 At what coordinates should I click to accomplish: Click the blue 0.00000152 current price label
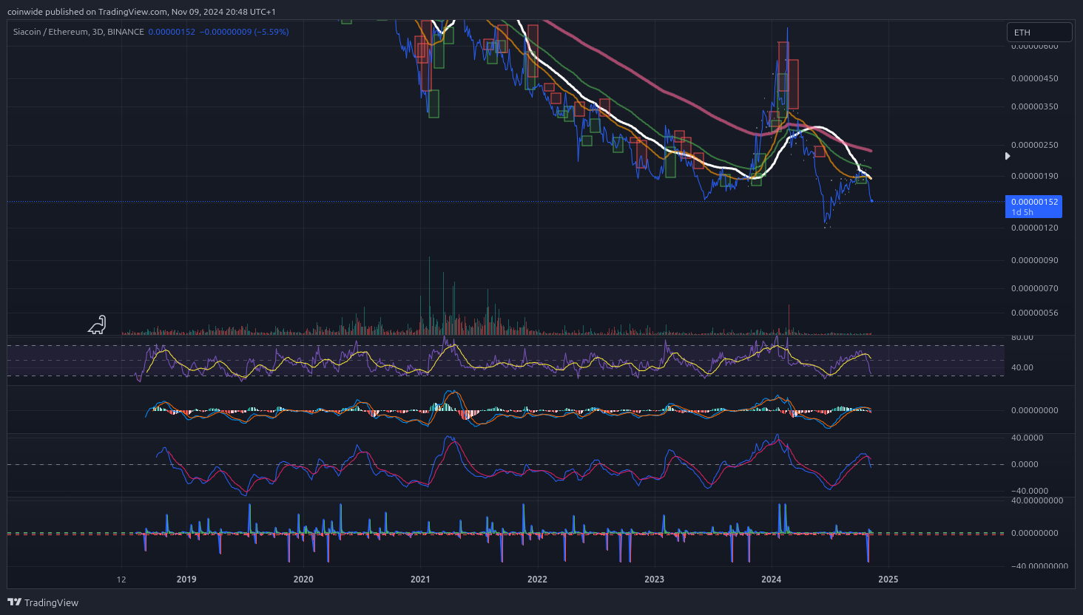click(x=1034, y=206)
